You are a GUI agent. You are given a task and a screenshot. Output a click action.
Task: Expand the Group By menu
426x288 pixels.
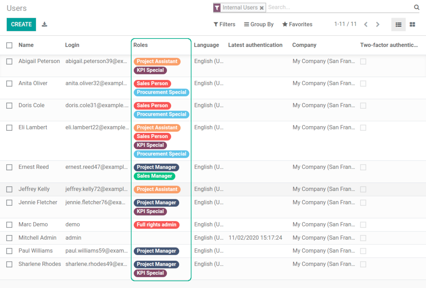[x=259, y=25]
